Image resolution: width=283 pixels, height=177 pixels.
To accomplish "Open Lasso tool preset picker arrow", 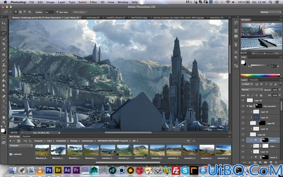I will (10, 12).
